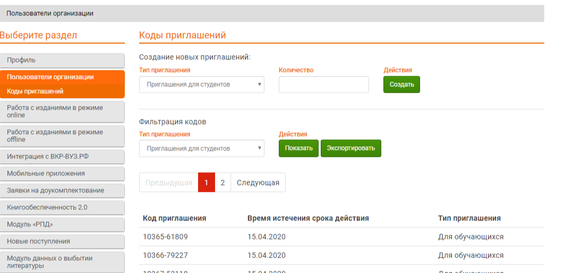Select Книгообеспеченность 2.0 in sidebar
The image size is (573, 273).
(62, 207)
